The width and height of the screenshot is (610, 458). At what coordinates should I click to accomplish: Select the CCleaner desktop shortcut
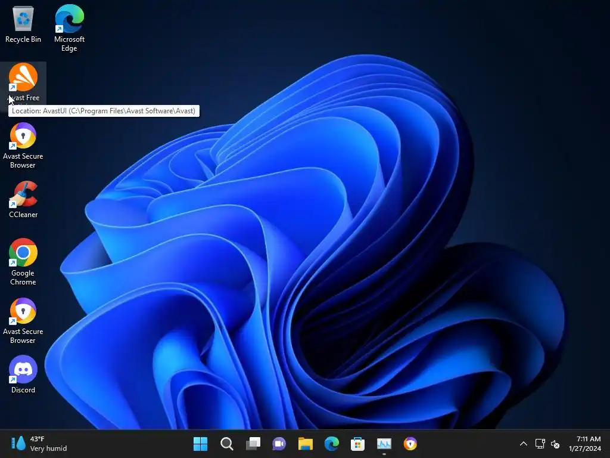click(23, 199)
